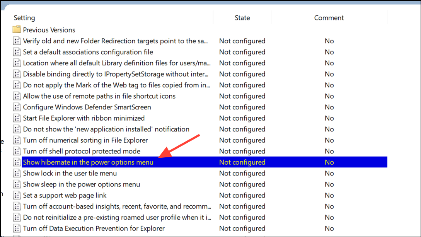Click 'Not configured' state of Show lock row
Viewport: 421px width, 237px height.
242,173
